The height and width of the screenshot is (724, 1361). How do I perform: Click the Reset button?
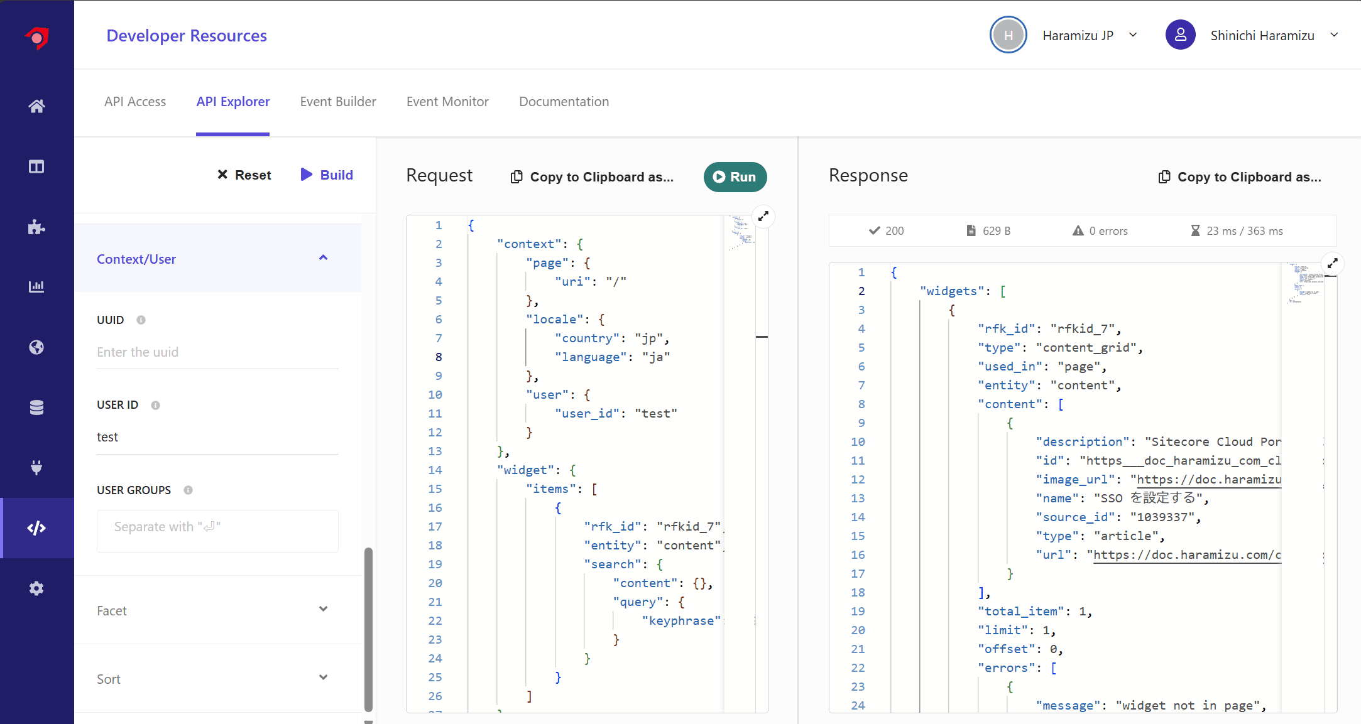pyautogui.click(x=244, y=175)
